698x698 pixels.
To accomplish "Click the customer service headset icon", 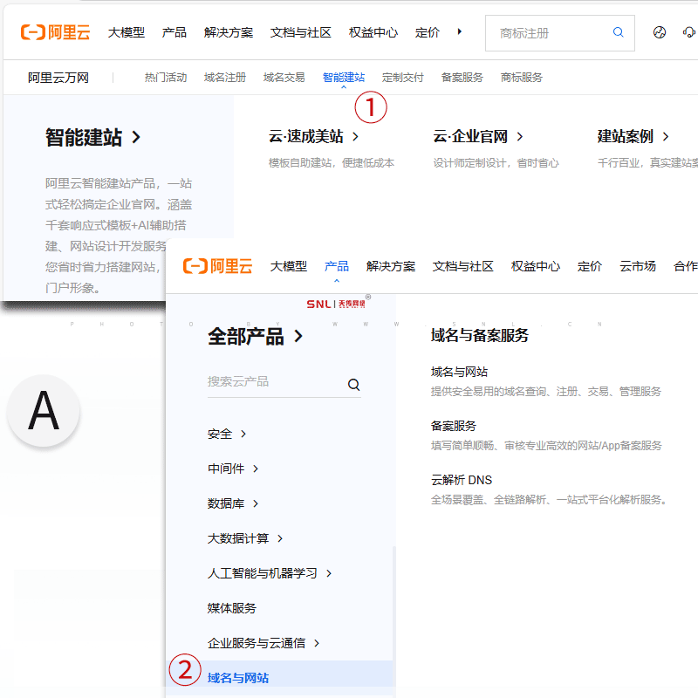I will pyautogui.click(x=689, y=31).
